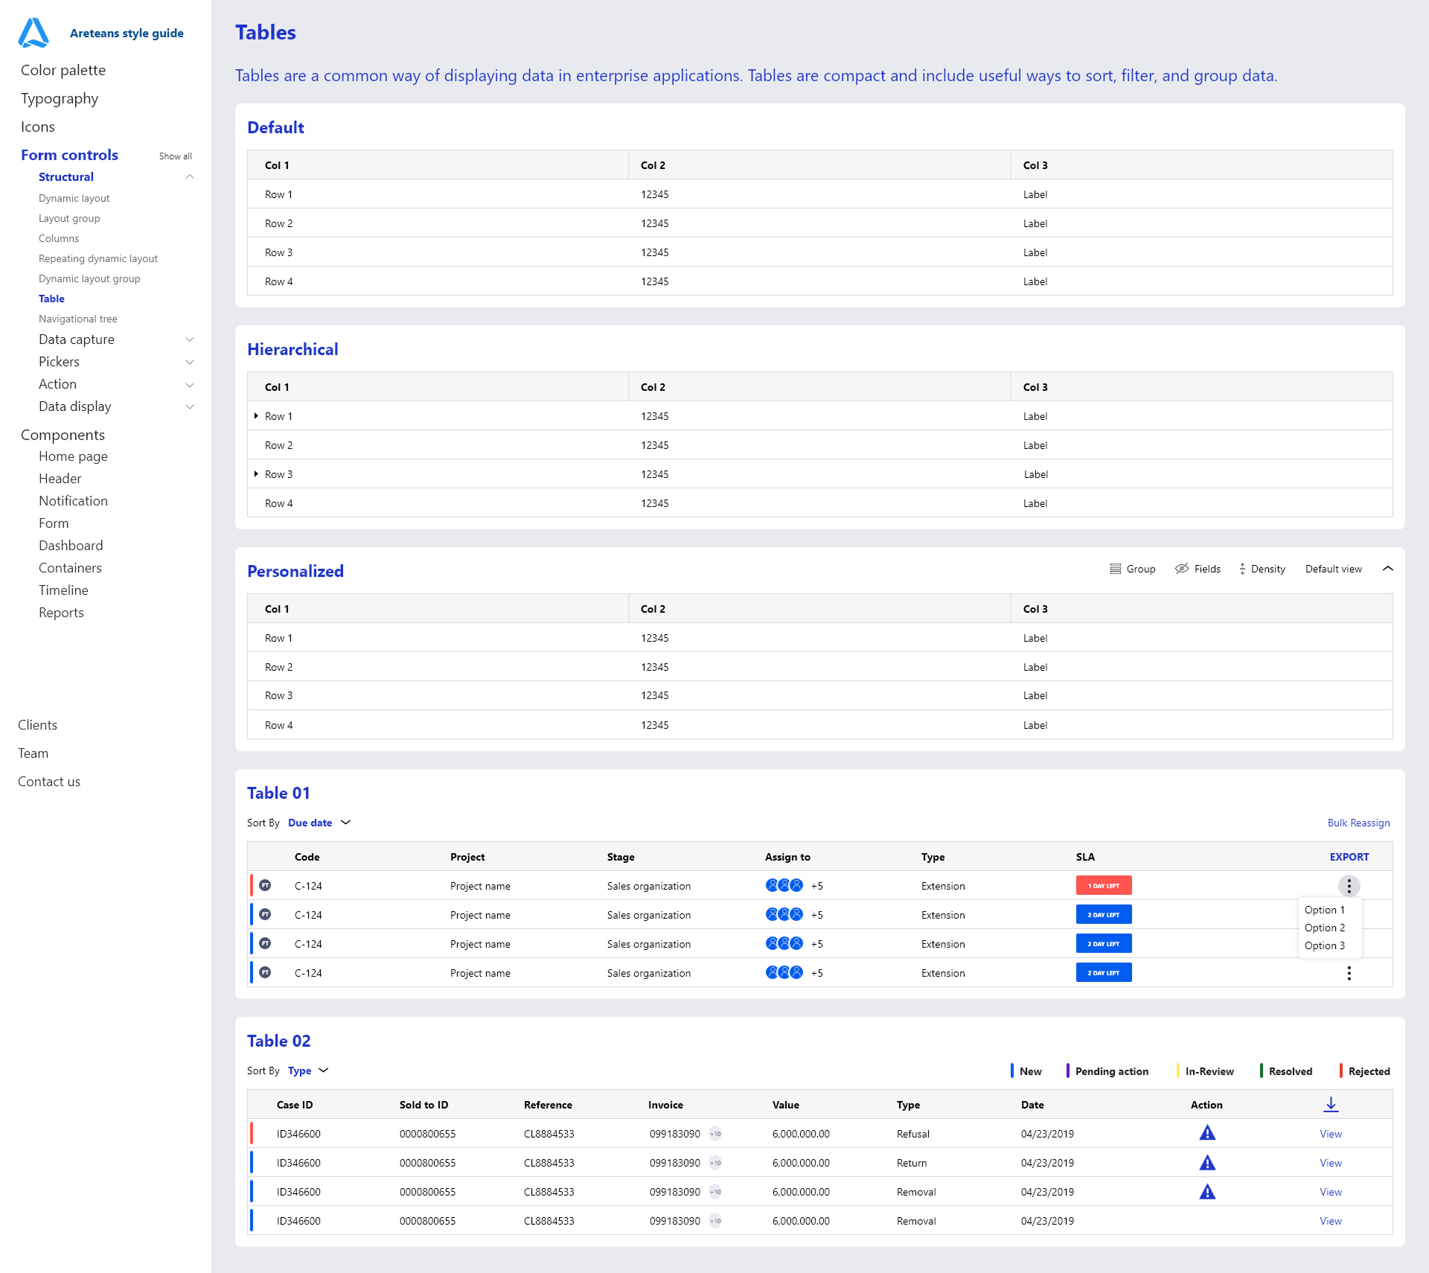Screen dimensions: 1429x1273
Task: Expand Row 1 in Hierarchical table
Action: 256,416
